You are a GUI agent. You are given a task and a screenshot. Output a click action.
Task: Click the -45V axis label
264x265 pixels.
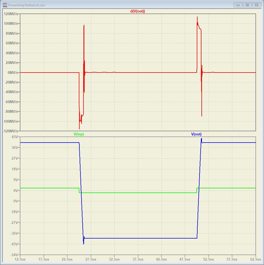(x=14, y=244)
